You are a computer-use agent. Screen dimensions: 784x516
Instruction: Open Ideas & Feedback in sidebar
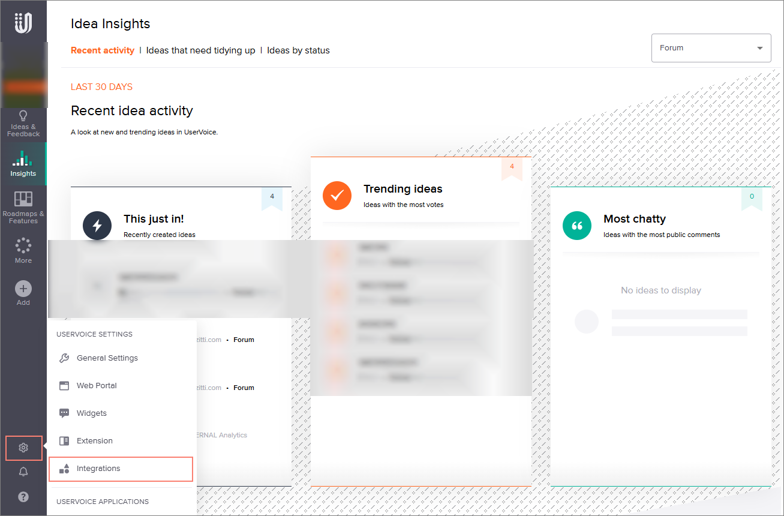click(23, 123)
